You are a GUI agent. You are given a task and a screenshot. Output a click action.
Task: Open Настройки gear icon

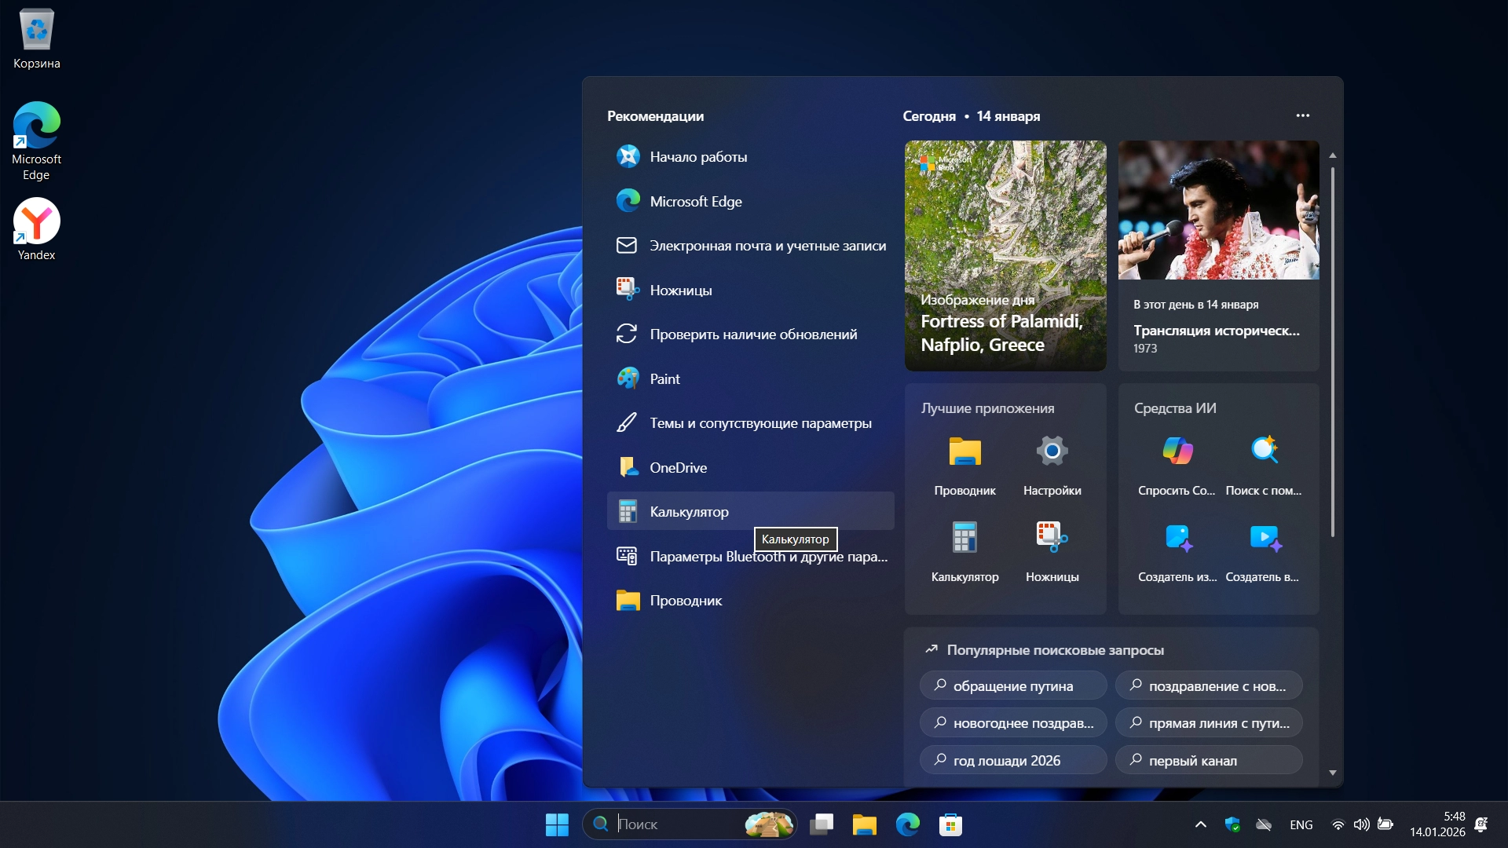click(1052, 451)
